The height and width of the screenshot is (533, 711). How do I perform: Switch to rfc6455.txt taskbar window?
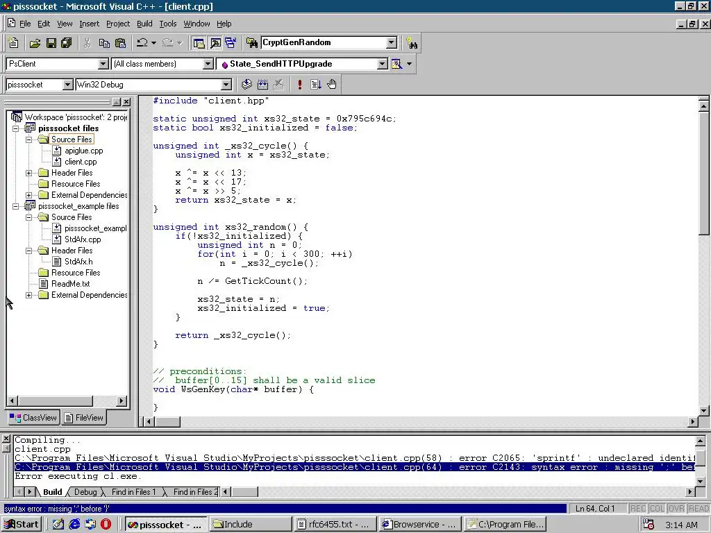tap(334, 525)
